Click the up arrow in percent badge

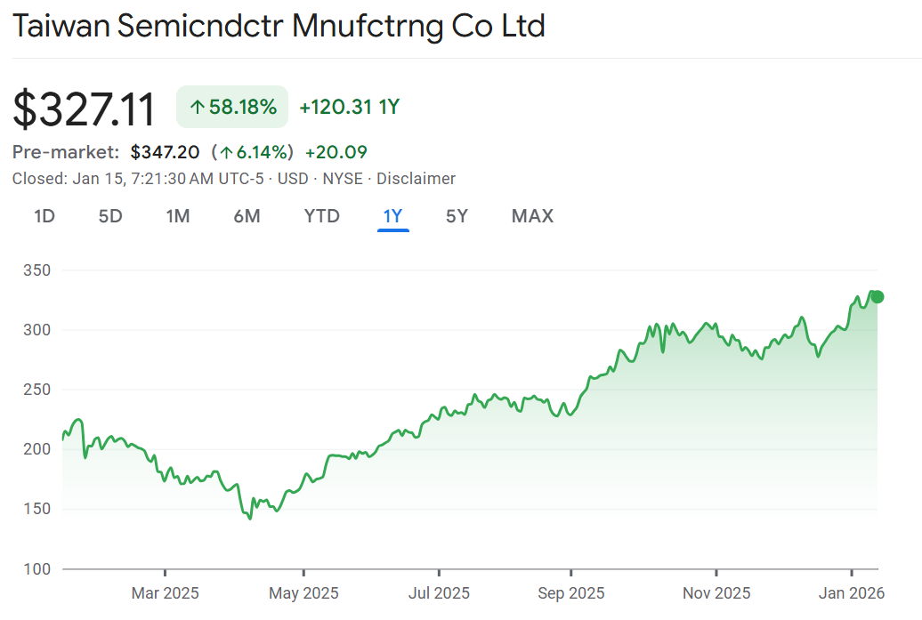[x=198, y=108]
